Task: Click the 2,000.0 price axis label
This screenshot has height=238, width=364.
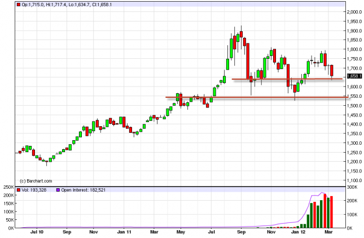Action: coord(354,12)
